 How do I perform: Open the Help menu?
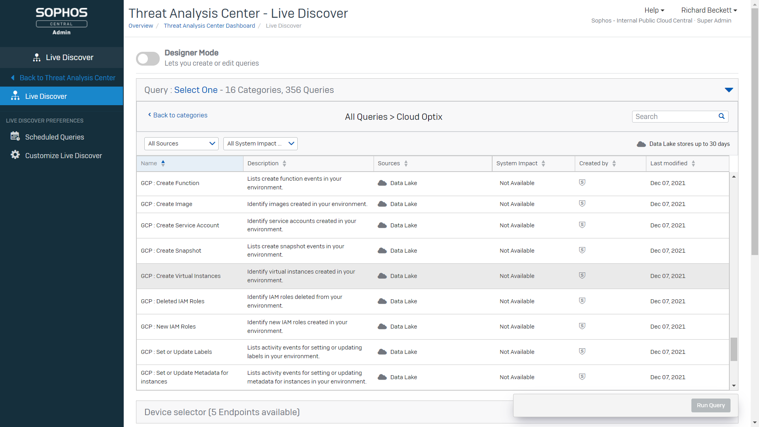click(654, 10)
